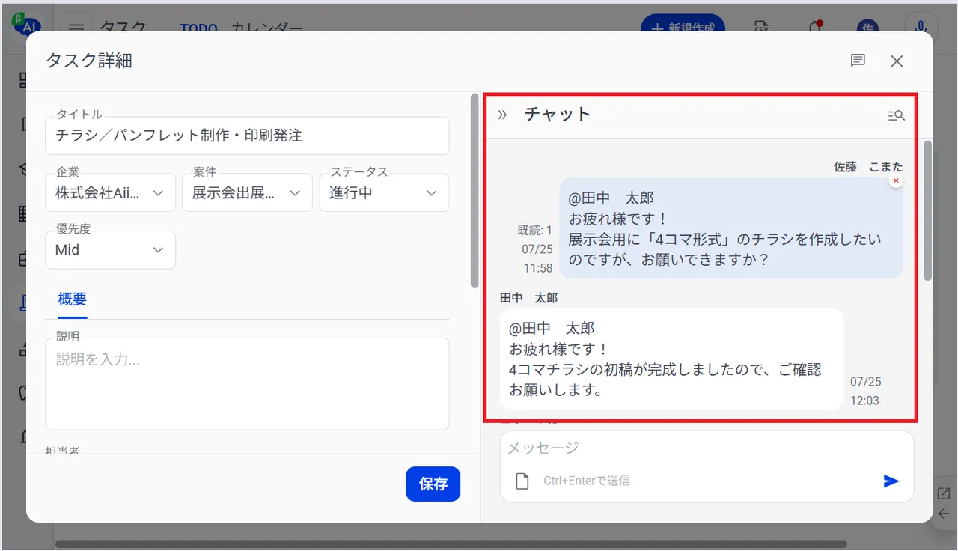The image size is (958, 551).
Task: Delete 佐藤's message with the red x
Action: click(x=896, y=181)
